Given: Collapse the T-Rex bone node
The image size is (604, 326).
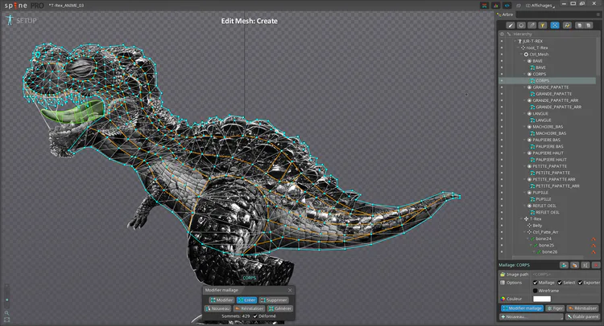Looking at the screenshot, I should pos(522,219).
